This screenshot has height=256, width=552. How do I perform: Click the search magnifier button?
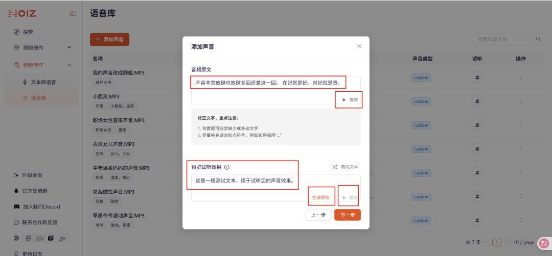point(539,40)
